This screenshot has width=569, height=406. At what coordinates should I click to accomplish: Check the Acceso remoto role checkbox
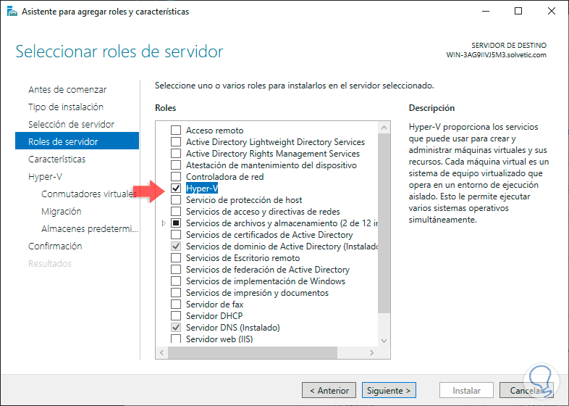(175, 130)
